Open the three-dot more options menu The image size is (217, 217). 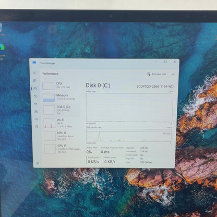[174, 74]
